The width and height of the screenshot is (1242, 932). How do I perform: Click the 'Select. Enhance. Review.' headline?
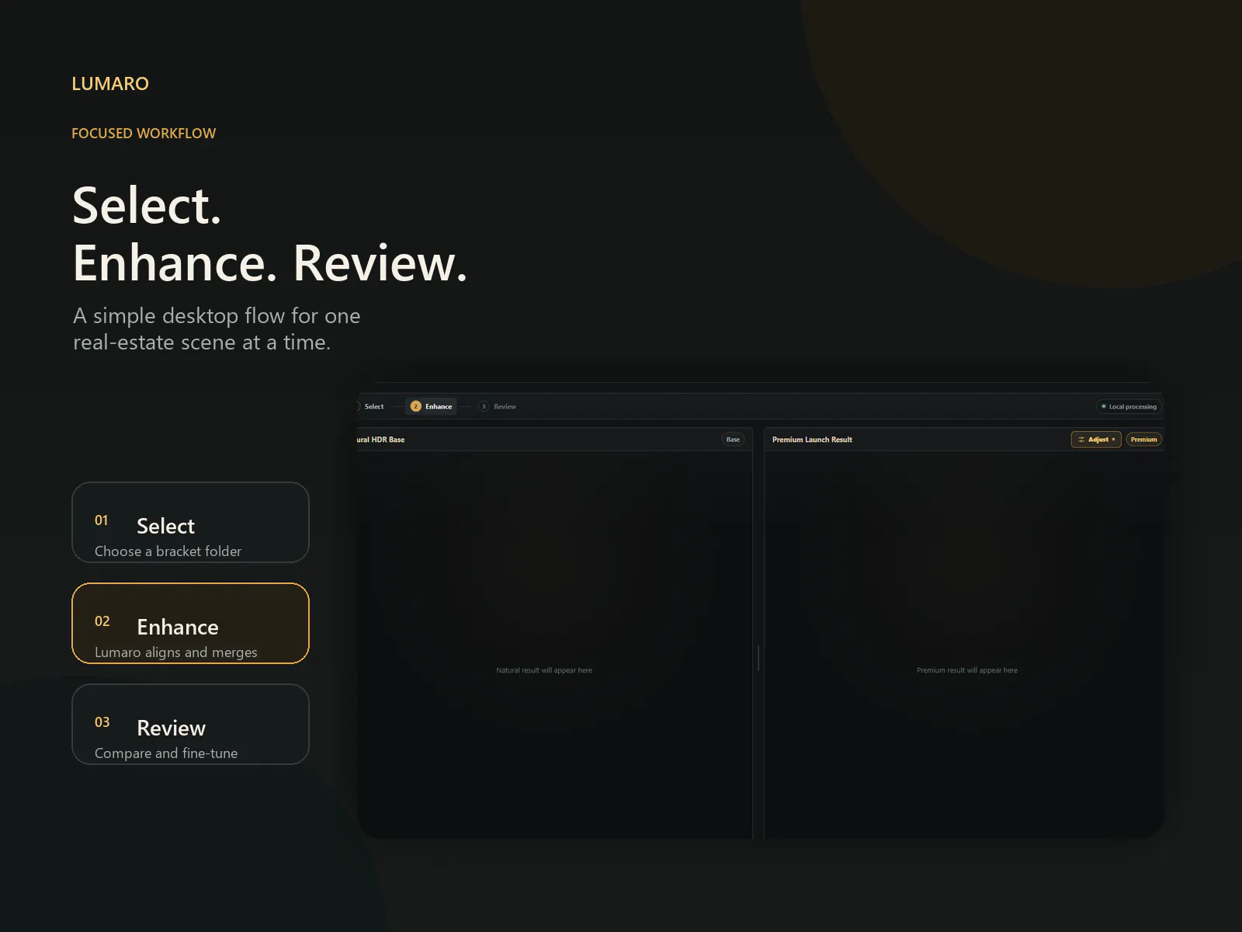pyautogui.click(x=270, y=234)
